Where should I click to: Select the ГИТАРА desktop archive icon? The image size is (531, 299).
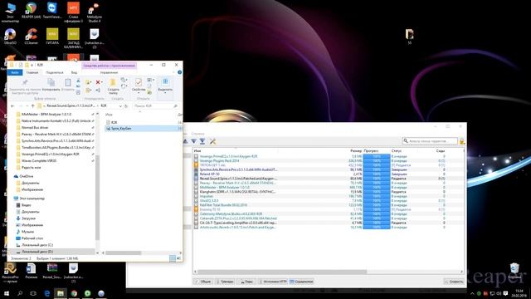coord(52,37)
